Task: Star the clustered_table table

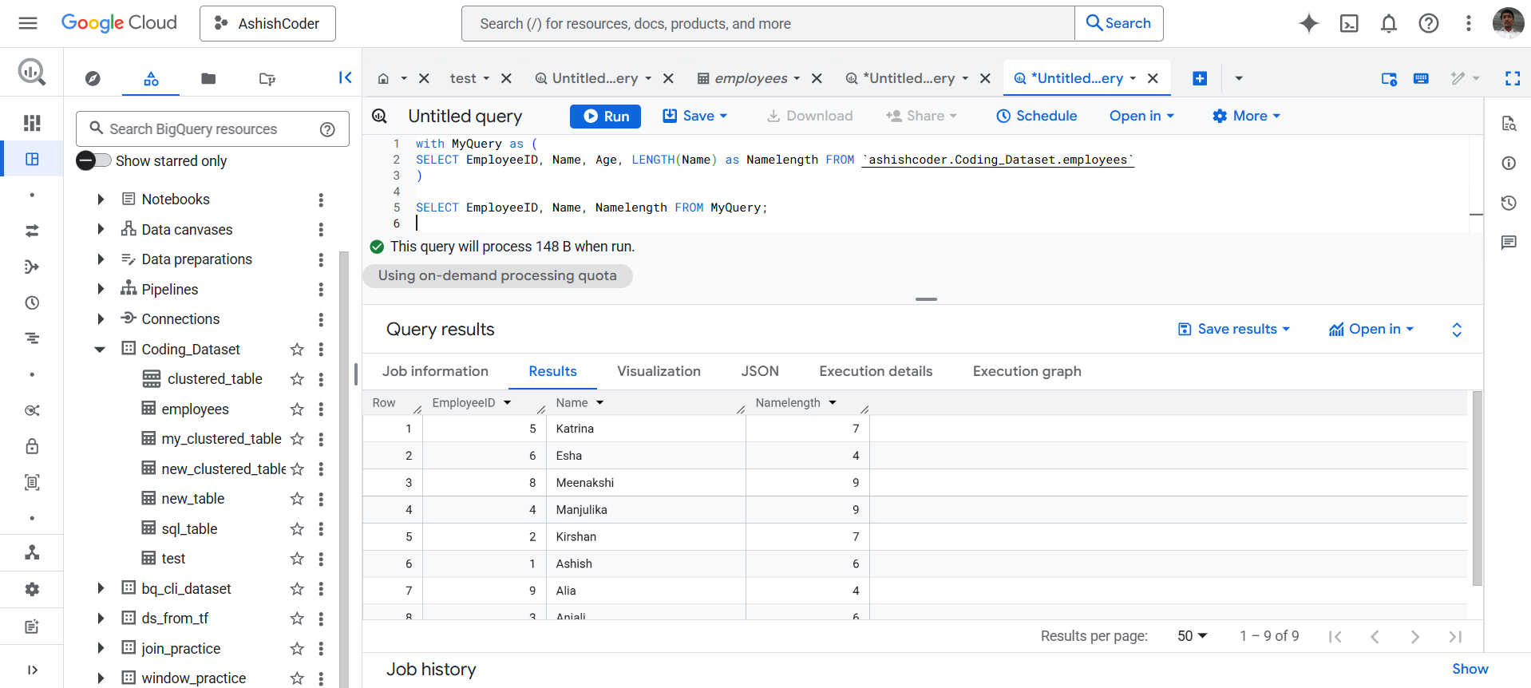Action: coord(297,379)
